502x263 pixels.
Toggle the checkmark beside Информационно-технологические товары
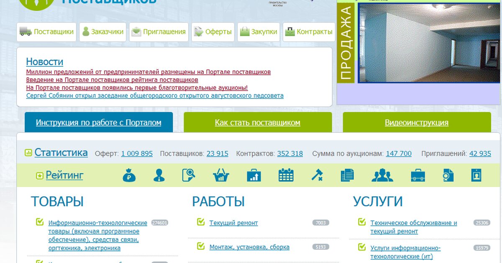(x=40, y=222)
